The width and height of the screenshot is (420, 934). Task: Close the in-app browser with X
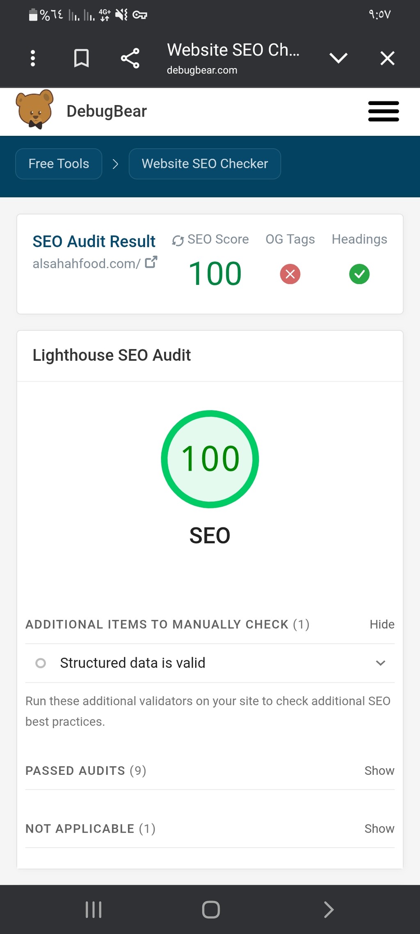[x=387, y=58]
